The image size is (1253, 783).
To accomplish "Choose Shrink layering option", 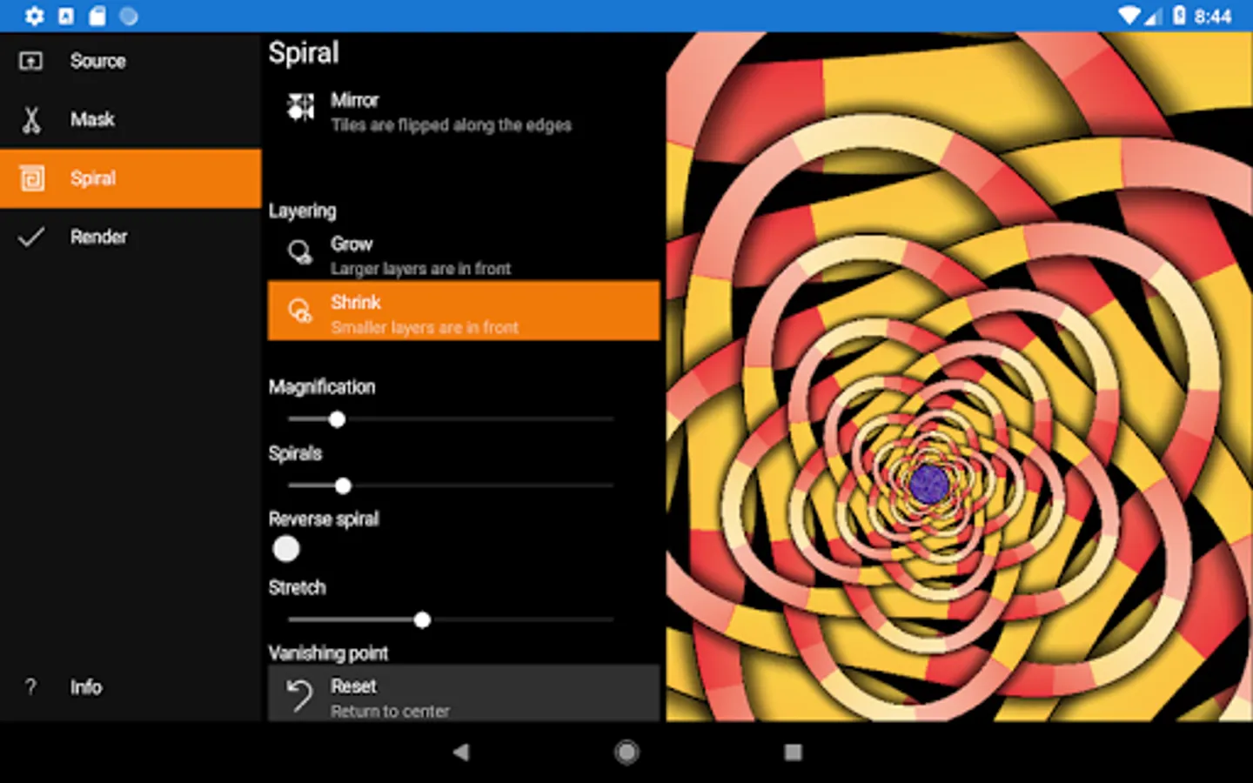I will [464, 311].
